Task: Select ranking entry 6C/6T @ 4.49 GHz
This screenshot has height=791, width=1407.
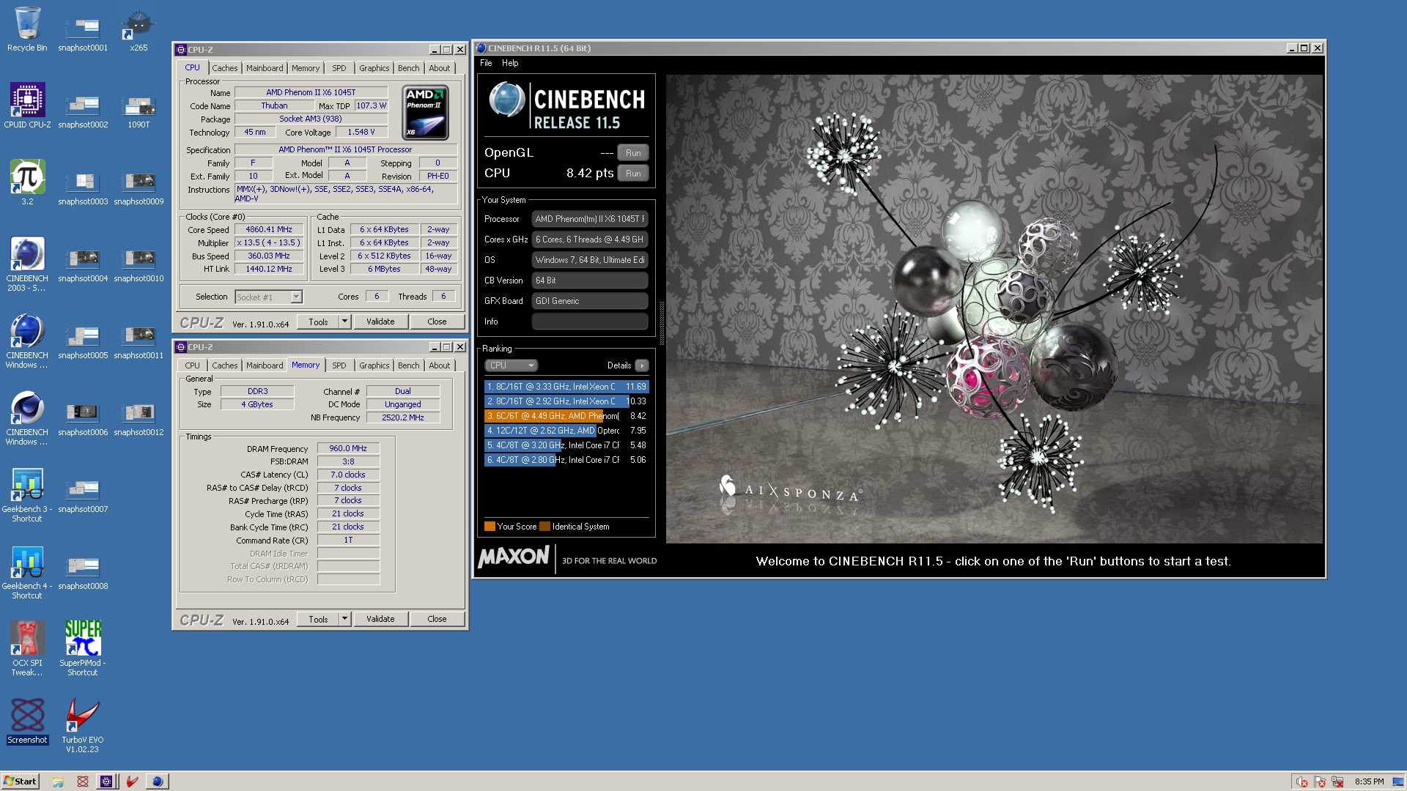Action: pyautogui.click(x=566, y=416)
